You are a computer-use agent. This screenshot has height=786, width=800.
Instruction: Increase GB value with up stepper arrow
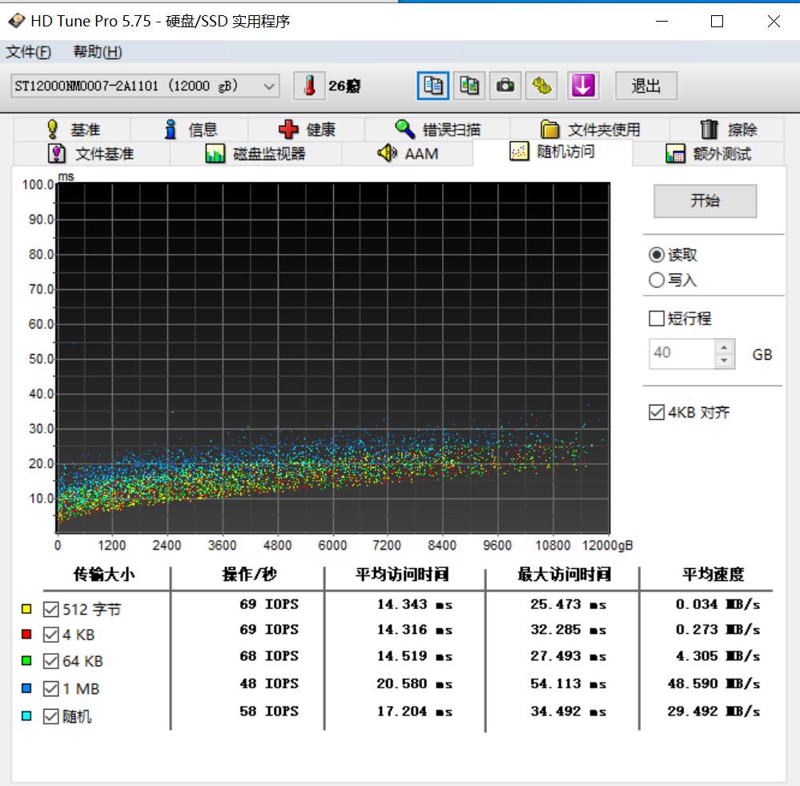click(x=723, y=348)
